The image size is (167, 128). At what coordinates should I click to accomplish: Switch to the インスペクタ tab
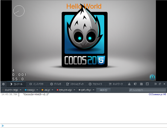(36, 84)
